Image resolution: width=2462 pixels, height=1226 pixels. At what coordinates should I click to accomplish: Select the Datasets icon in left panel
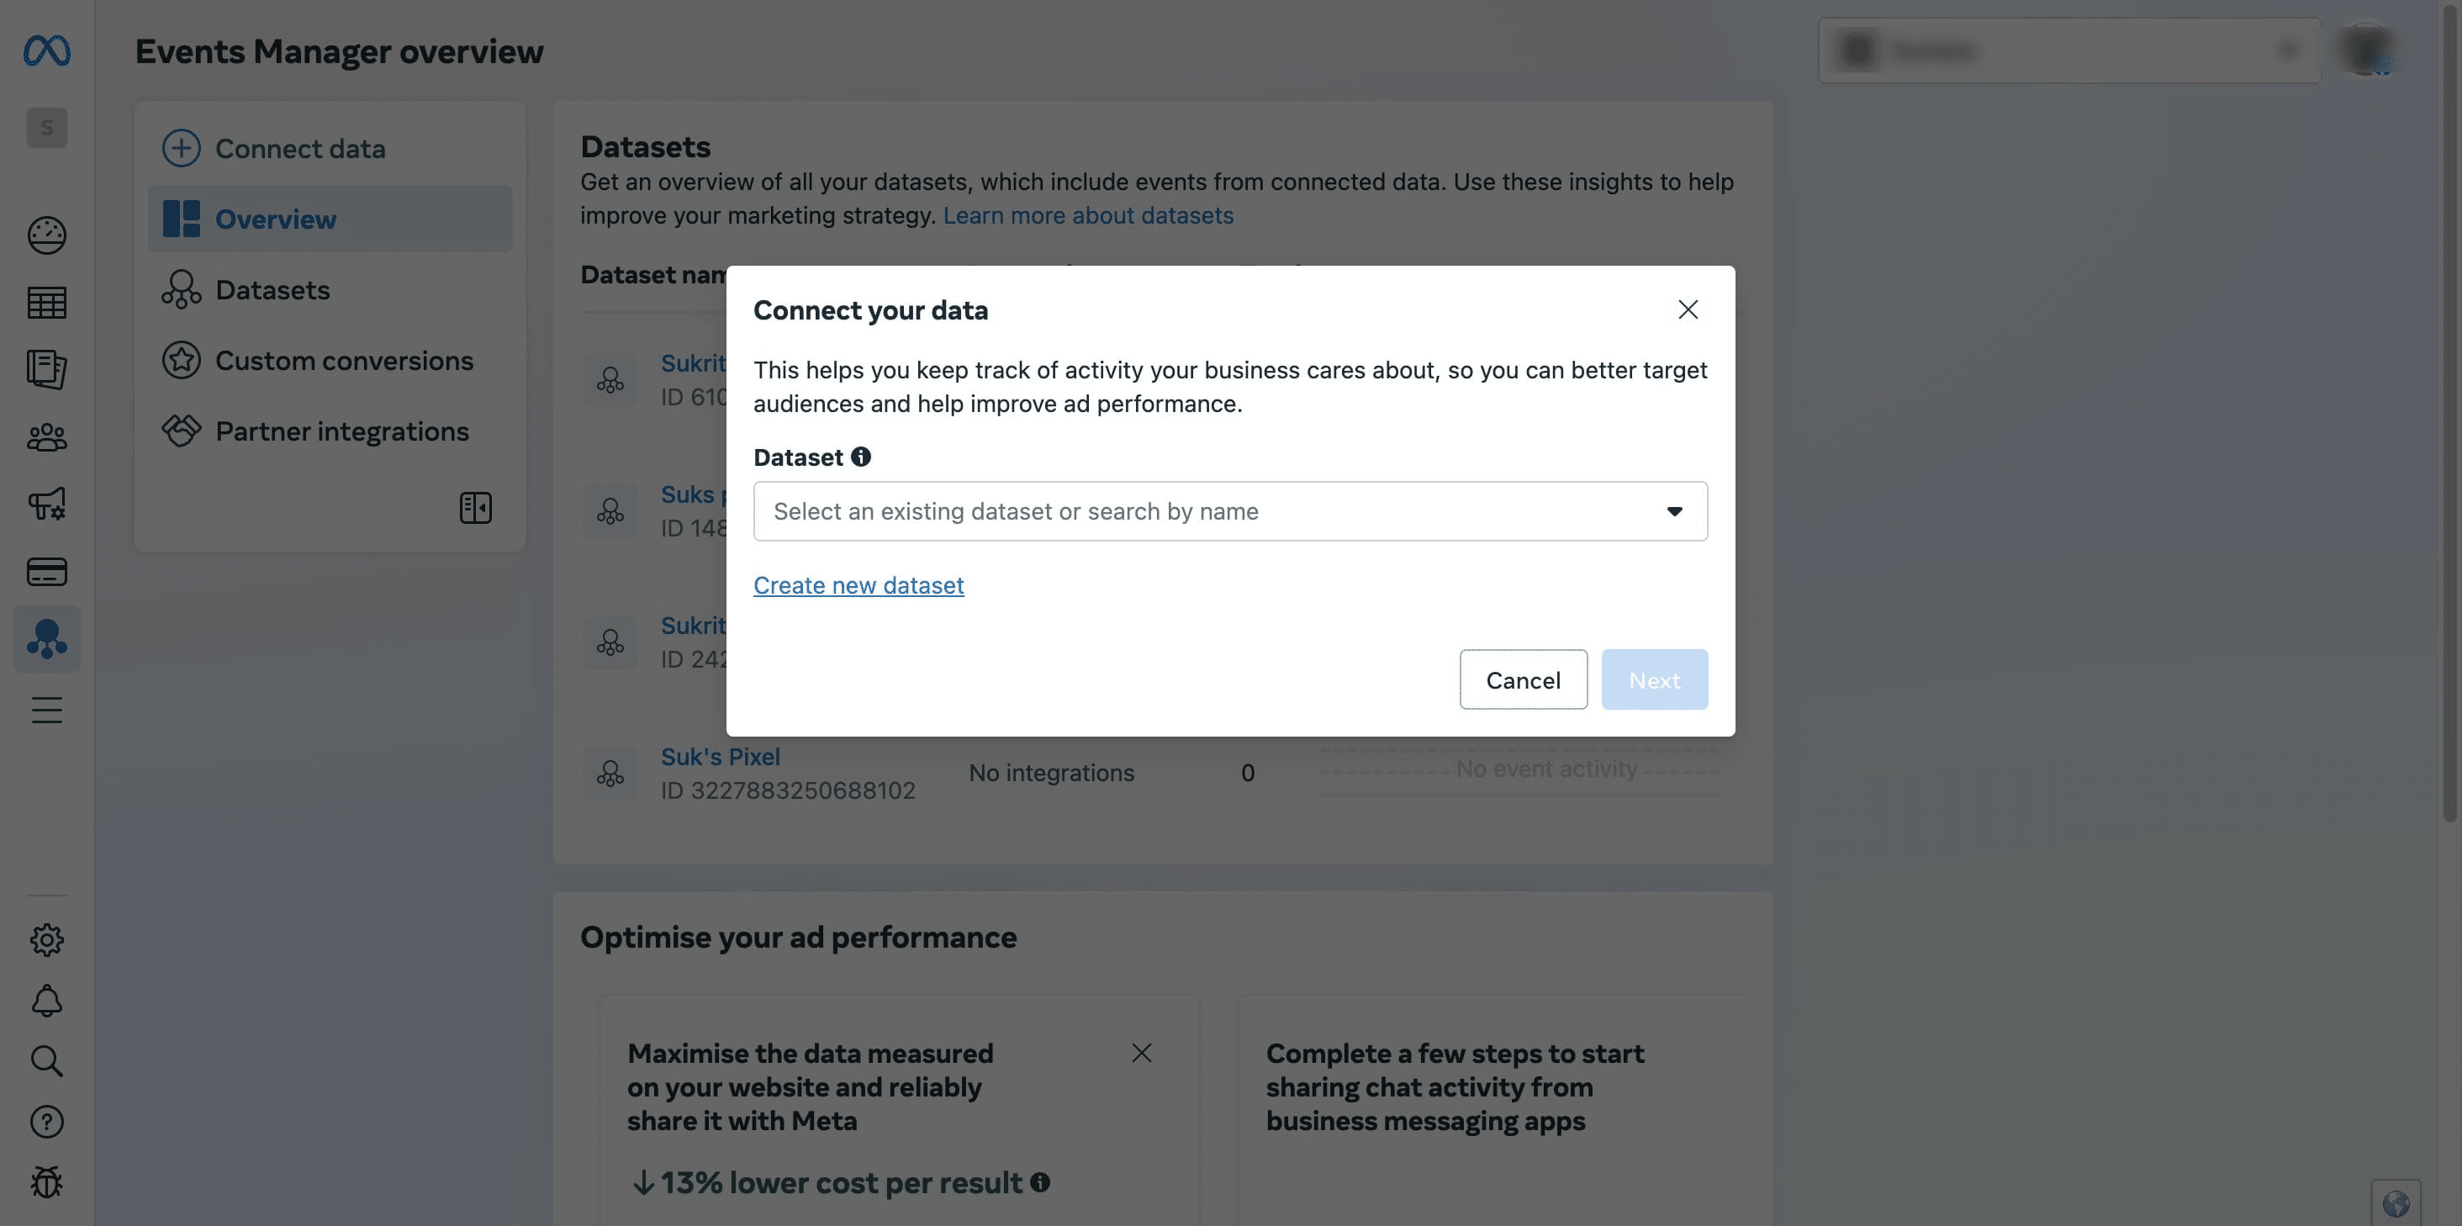click(181, 288)
